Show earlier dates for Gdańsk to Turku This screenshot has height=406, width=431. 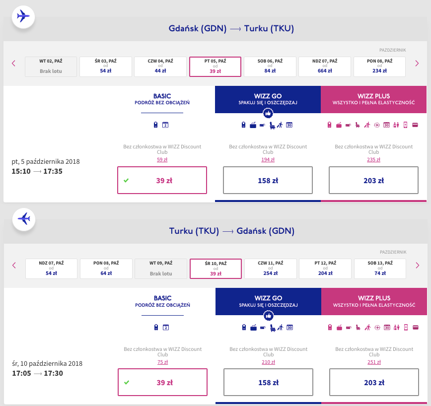[x=14, y=64]
